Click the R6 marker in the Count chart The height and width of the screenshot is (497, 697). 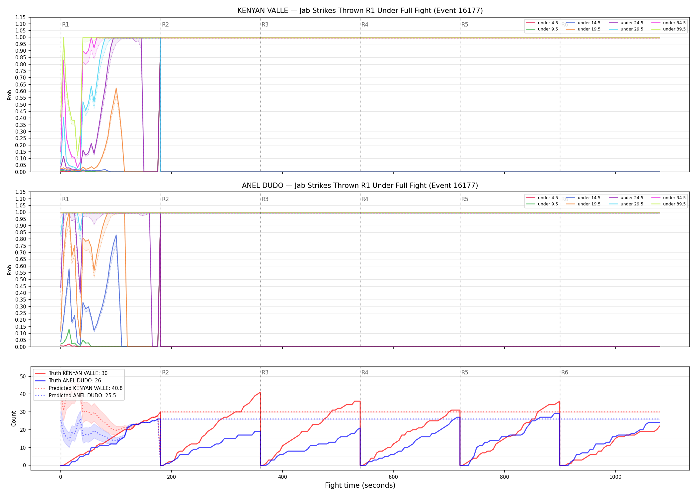[x=565, y=372]
